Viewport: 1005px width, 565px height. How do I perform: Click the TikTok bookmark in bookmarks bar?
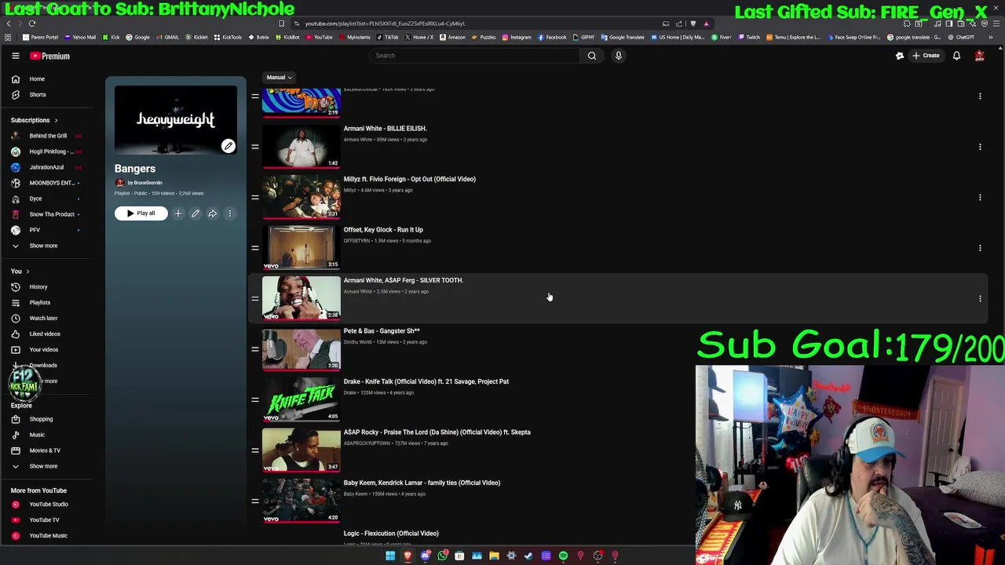tap(387, 37)
